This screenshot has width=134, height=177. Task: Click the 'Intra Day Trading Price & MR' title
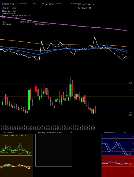point(49,132)
